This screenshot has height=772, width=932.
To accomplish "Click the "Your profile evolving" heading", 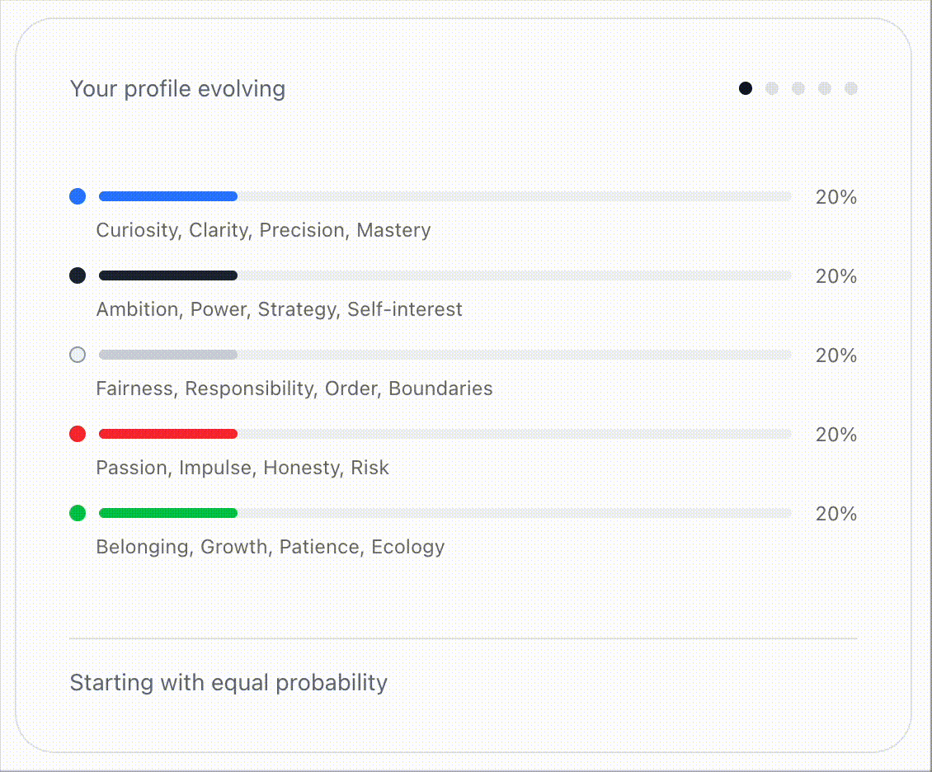I will (177, 89).
